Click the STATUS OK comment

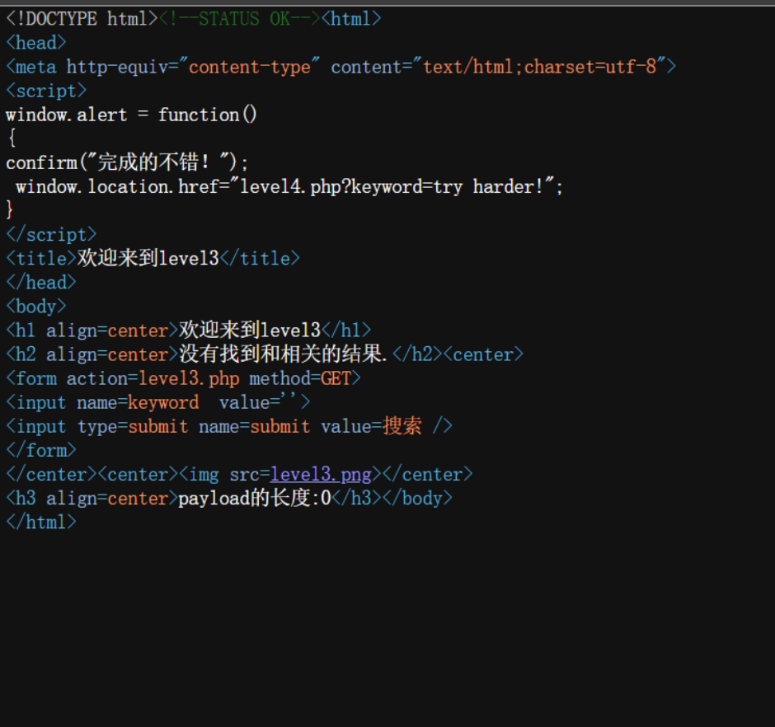coord(240,19)
